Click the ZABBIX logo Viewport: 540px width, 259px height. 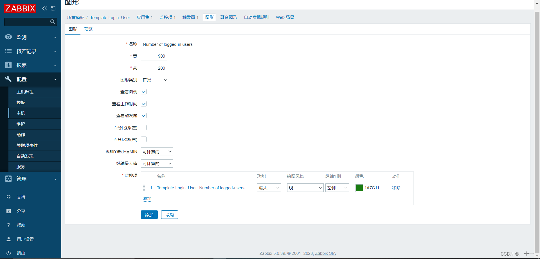pos(20,8)
